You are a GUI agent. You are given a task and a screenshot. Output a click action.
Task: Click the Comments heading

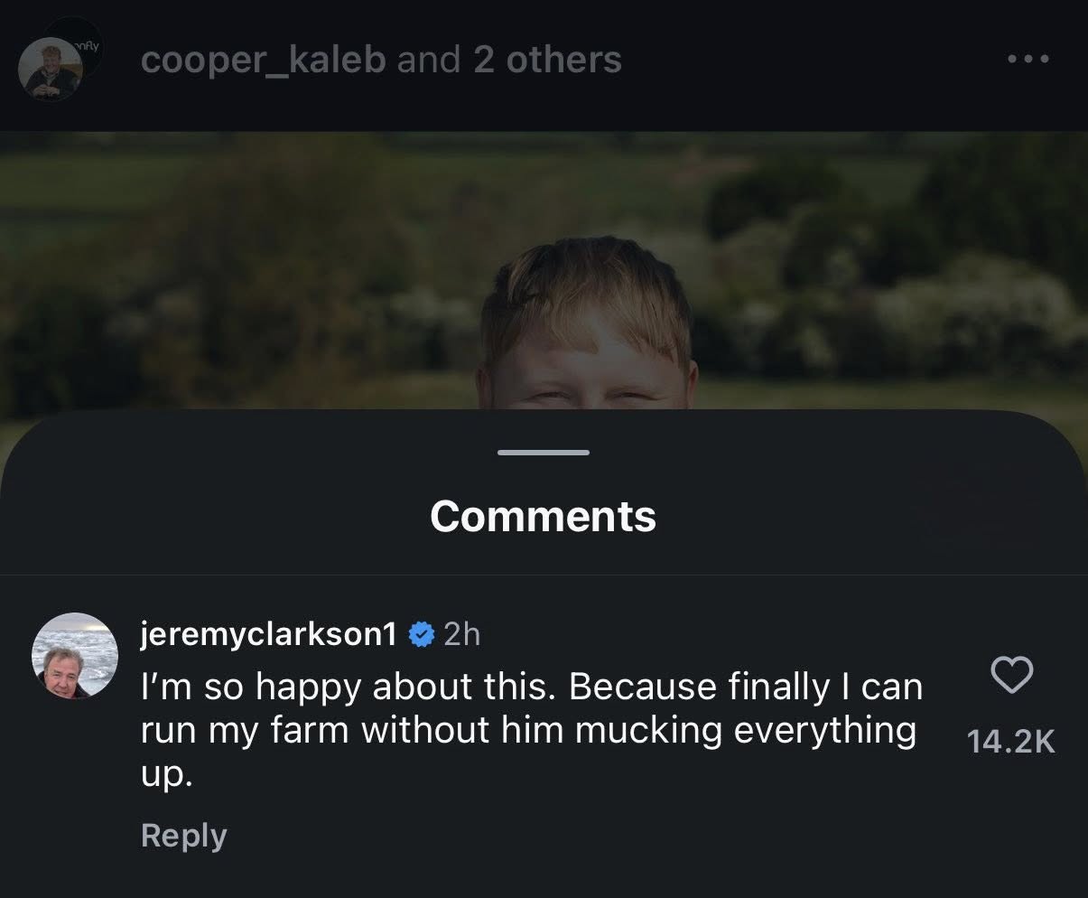pos(543,516)
